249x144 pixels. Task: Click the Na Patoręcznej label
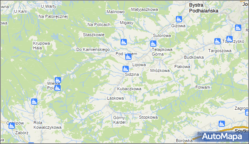[x=53, y=16]
